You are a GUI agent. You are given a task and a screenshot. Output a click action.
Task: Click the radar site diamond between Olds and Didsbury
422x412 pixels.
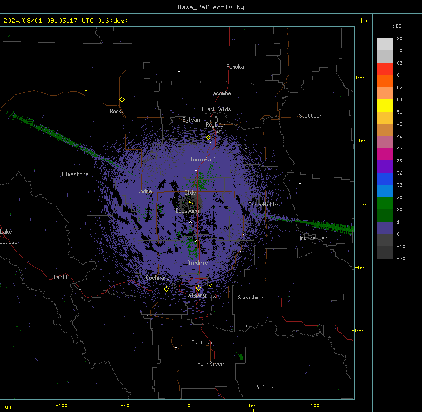190,204
